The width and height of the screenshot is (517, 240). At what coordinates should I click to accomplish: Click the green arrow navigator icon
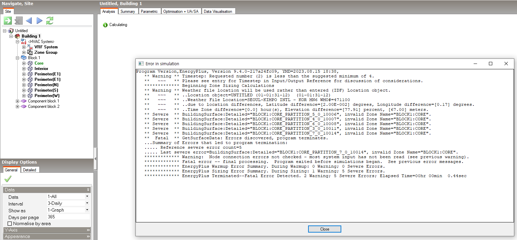[x=7, y=21]
